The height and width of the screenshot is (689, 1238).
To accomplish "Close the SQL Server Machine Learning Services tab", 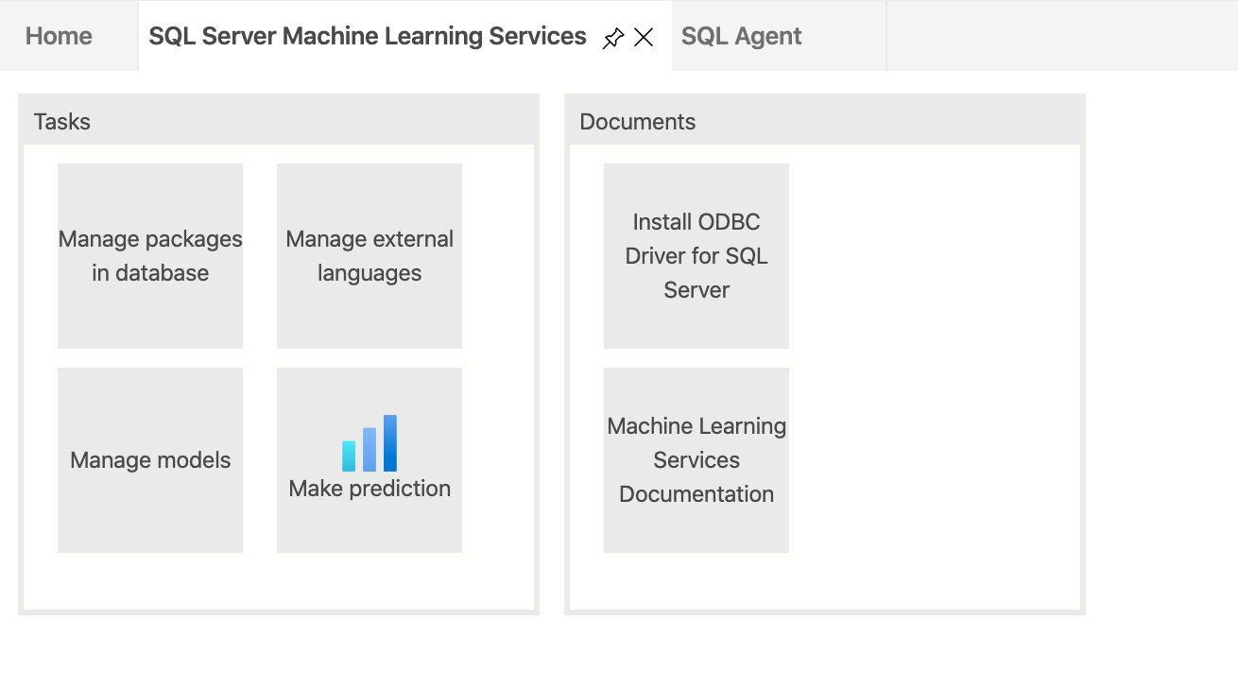I will pyautogui.click(x=644, y=37).
